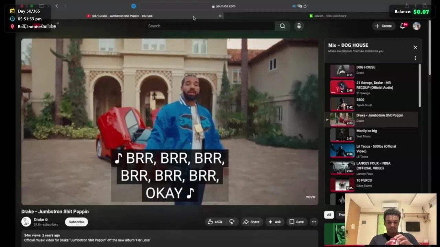Image resolution: width=440 pixels, height=247 pixels.
Task: Reload the page in Safari
Action: pos(305,6)
